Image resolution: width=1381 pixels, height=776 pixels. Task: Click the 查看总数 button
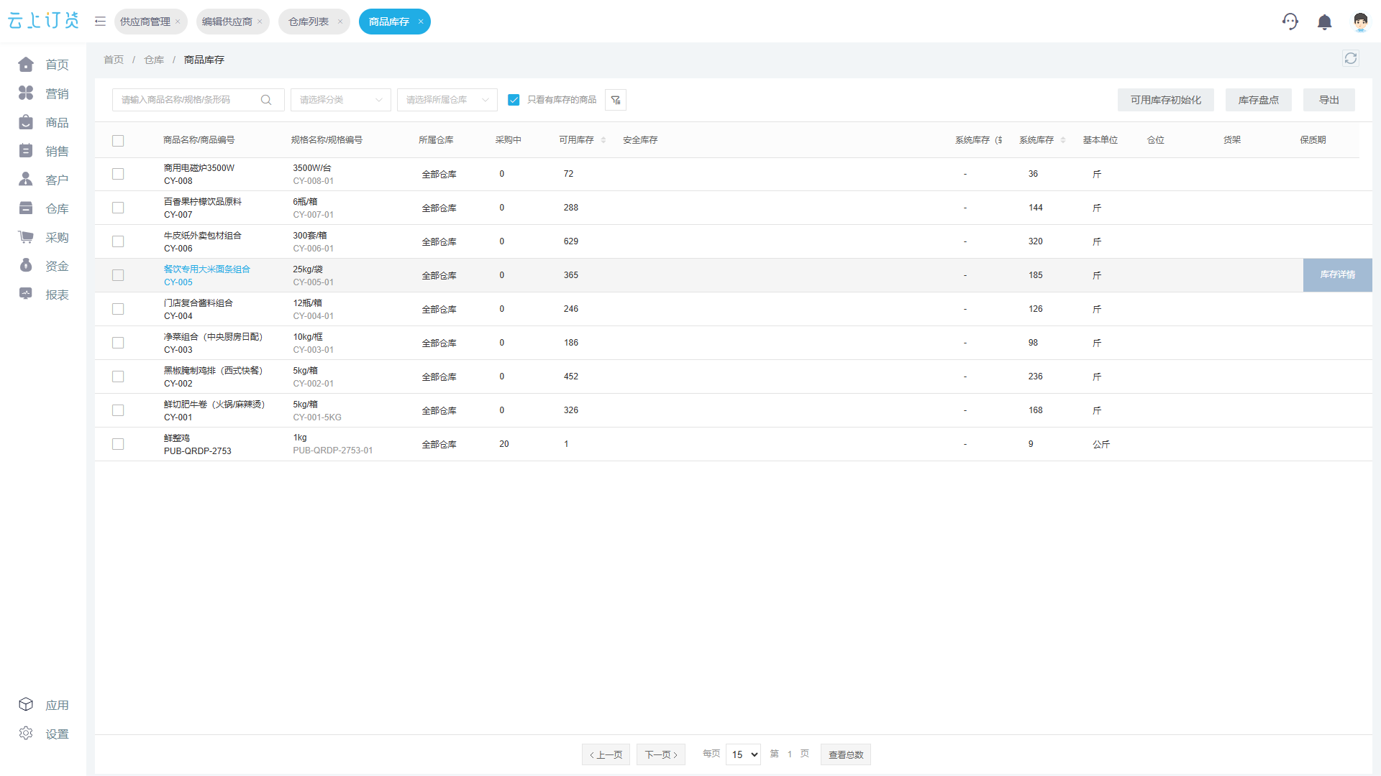(x=846, y=754)
